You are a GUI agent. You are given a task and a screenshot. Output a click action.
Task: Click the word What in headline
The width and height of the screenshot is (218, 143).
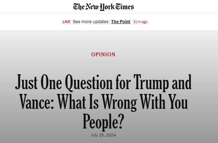tap(72, 102)
